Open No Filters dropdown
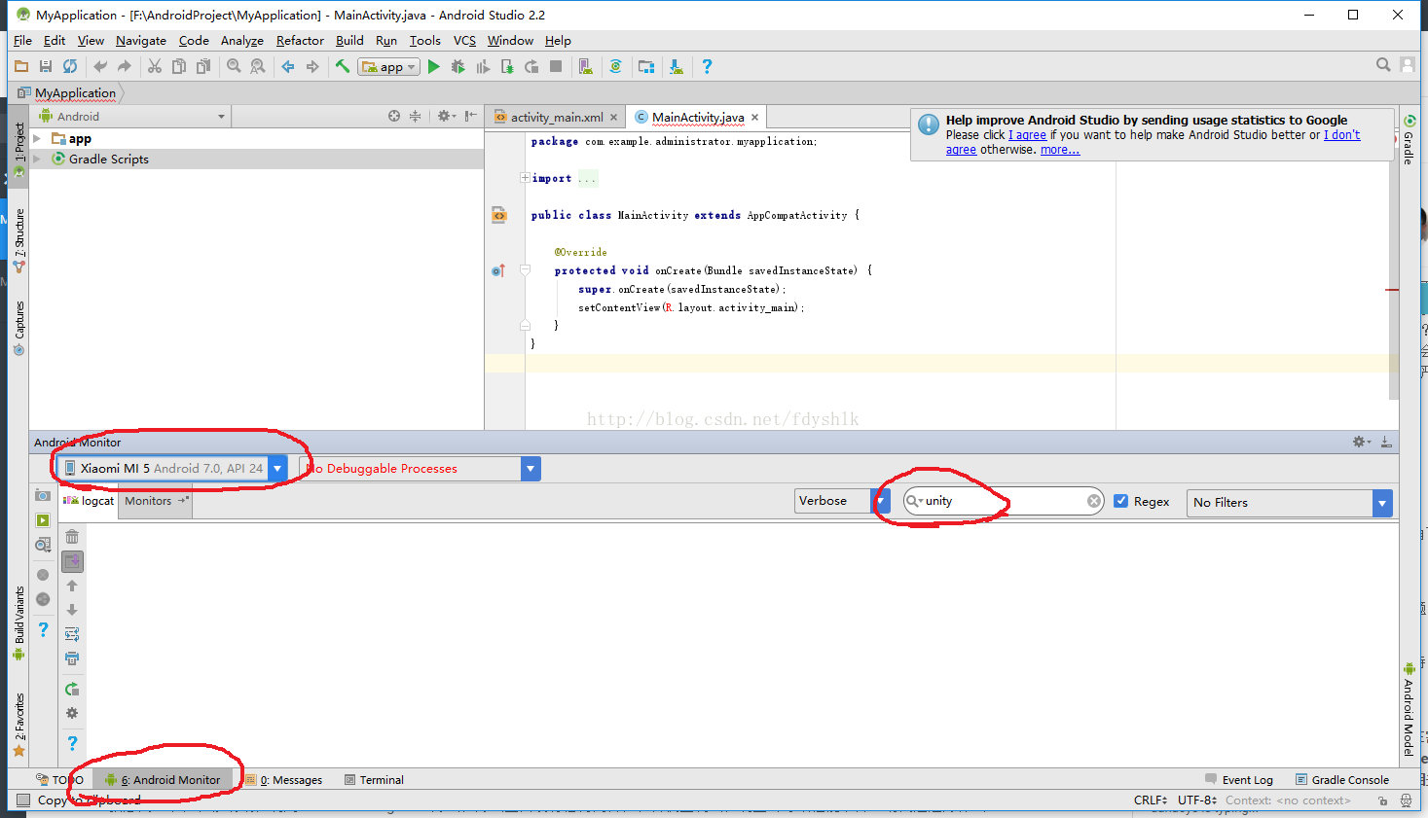This screenshot has height=818, width=1428. (x=1290, y=503)
